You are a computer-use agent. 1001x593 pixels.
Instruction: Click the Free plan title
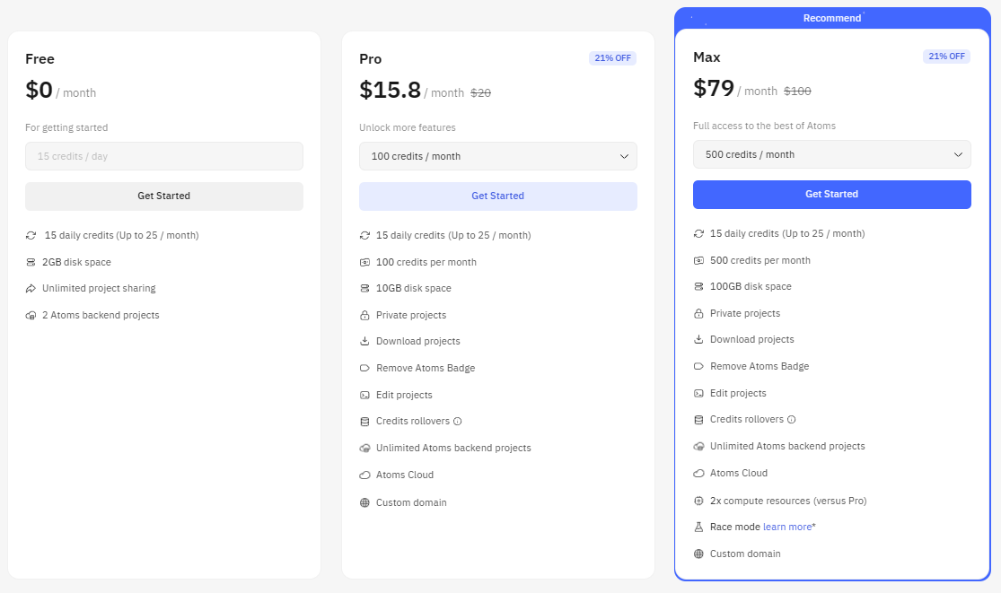[40, 58]
